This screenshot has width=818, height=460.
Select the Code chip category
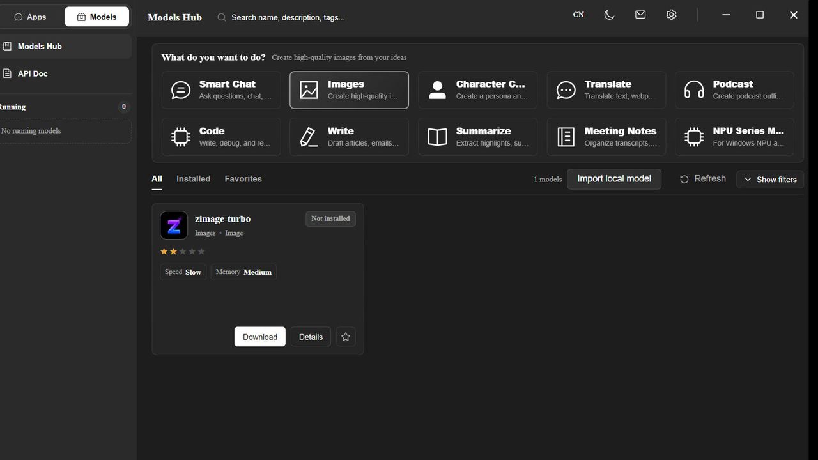click(221, 137)
